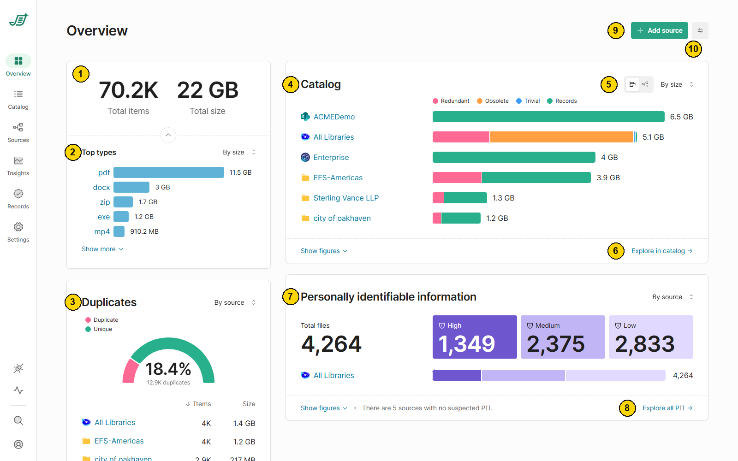
Task: Open the dashboard filter settings icon
Action: coord(700,30)
